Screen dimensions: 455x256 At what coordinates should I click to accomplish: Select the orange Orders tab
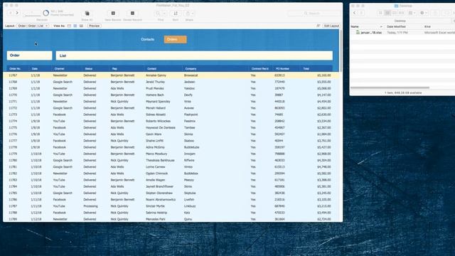[176, 40]
